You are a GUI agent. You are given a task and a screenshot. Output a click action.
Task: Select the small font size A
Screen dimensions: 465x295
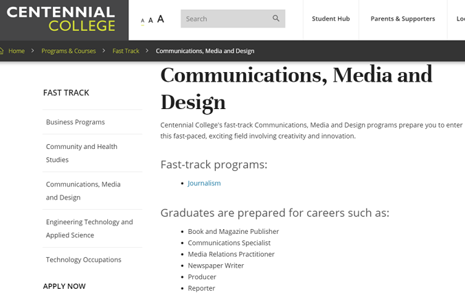[143, 21]
